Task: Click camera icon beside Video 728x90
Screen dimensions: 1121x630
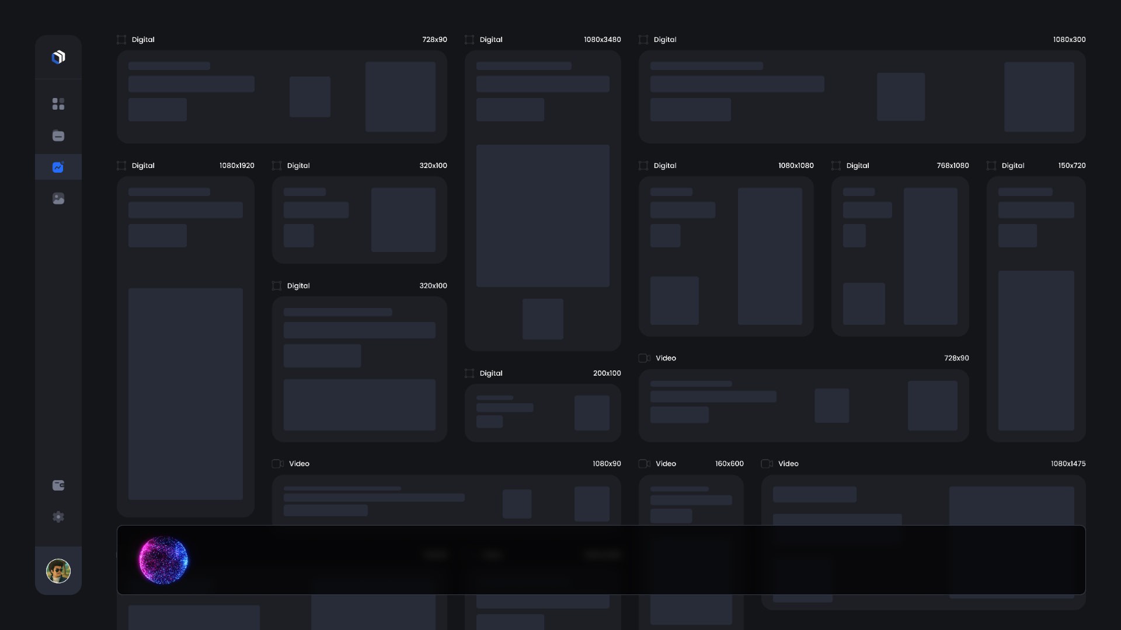Action: pyautogui.click(x=645, y=358)
